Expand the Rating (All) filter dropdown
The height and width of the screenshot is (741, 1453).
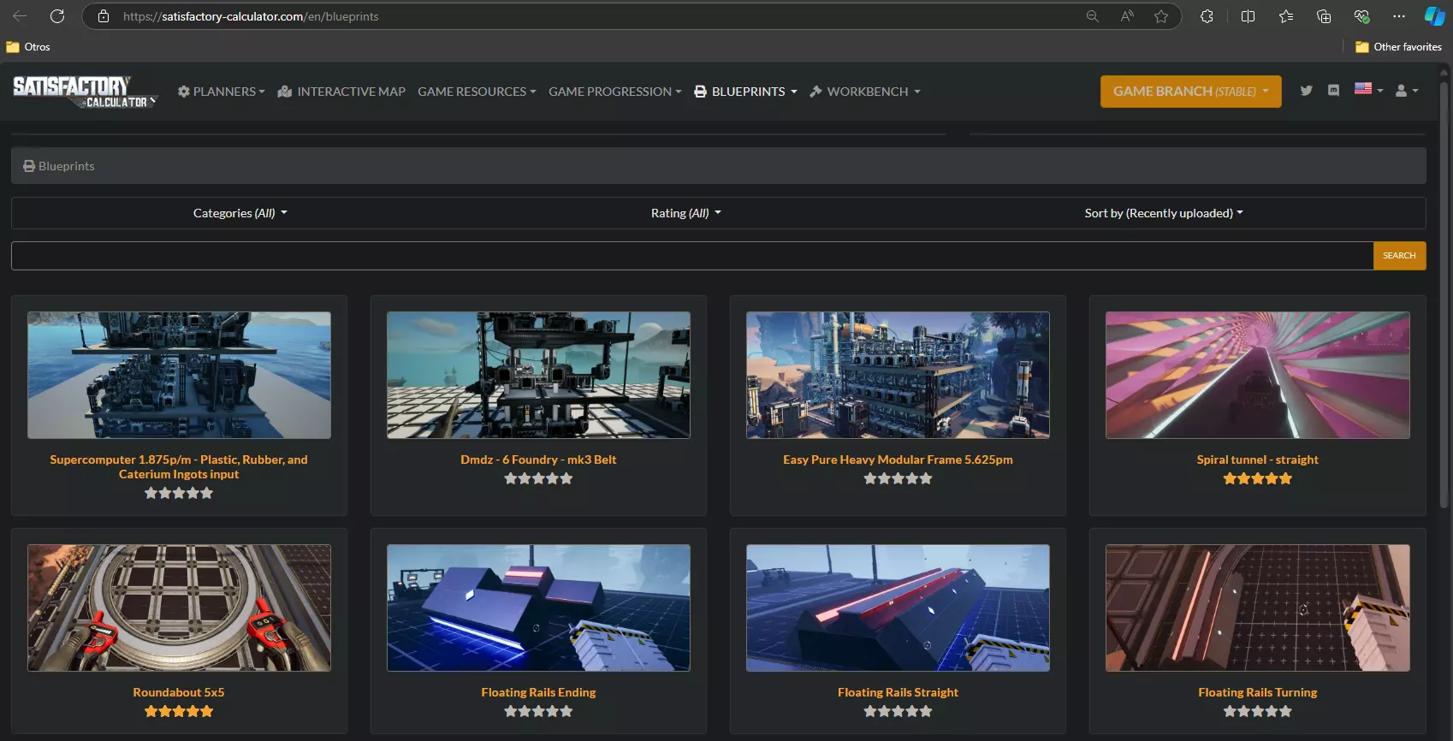tap(685, 213)
